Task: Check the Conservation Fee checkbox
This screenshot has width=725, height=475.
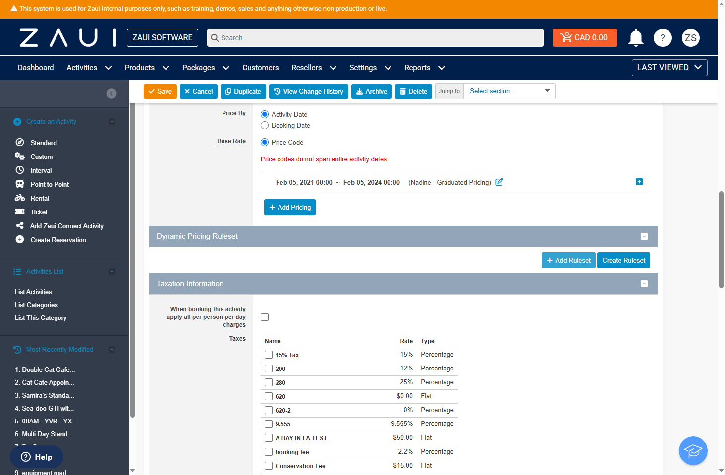Action: tap(269, 466)
